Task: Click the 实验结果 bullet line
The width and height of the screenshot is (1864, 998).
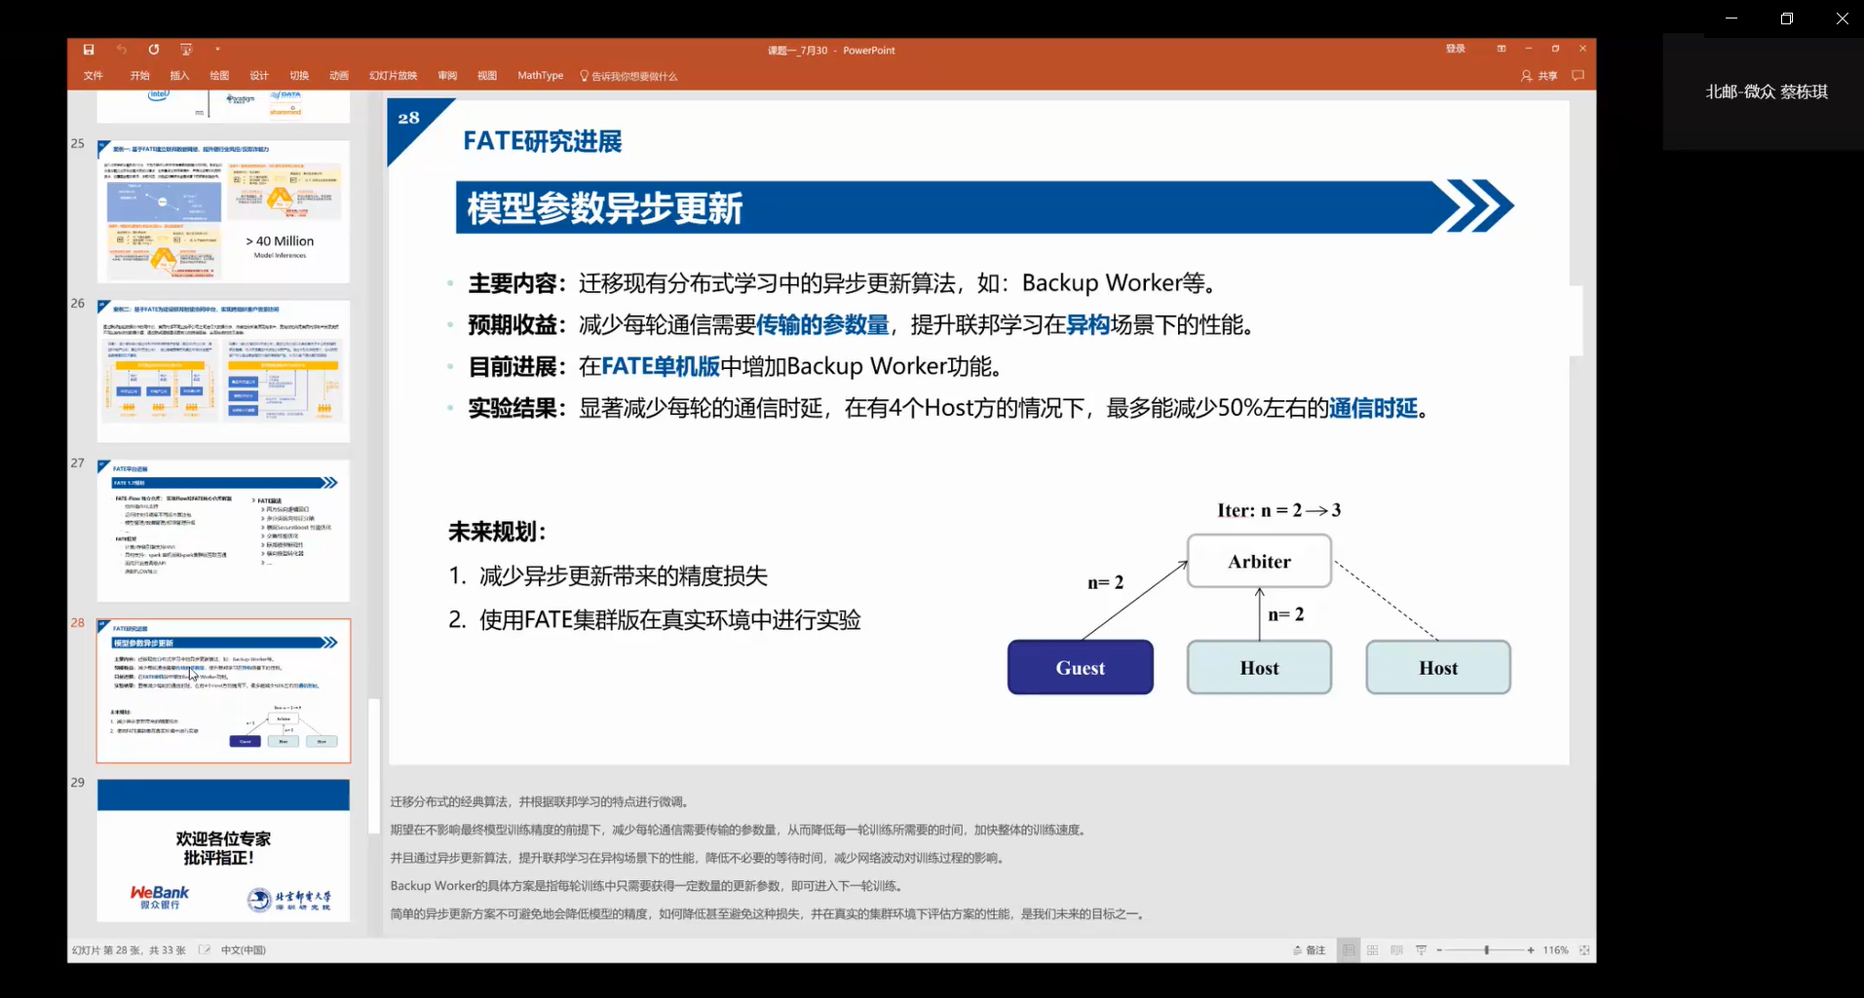Action: (x=949, y=408)
